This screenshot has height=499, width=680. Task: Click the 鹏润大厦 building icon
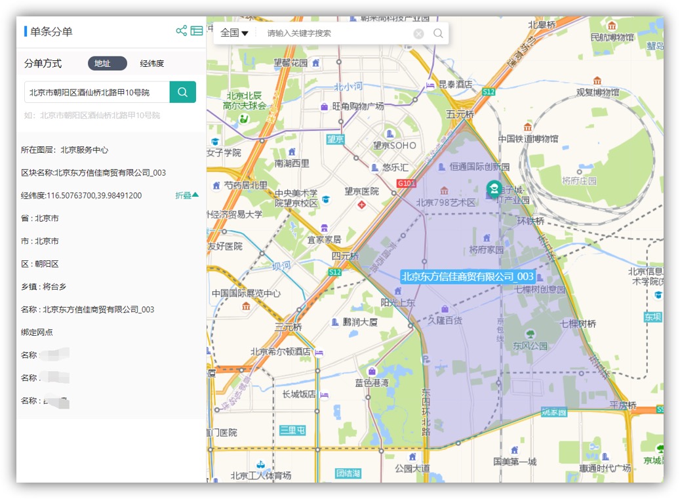click(x=335, y=322)
